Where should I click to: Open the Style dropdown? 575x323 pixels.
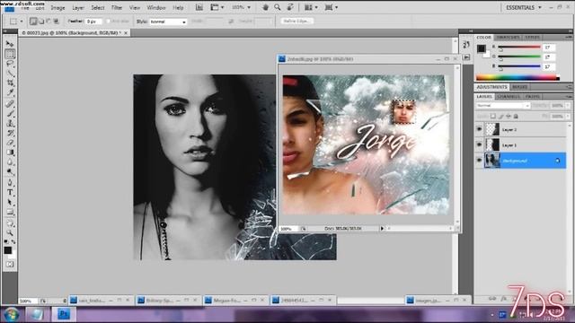tap(168, 22)
